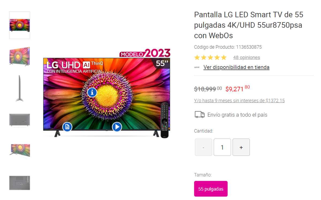Click the quantity input field
Viewport: 321px width, 200px height.
click(222, 147)
